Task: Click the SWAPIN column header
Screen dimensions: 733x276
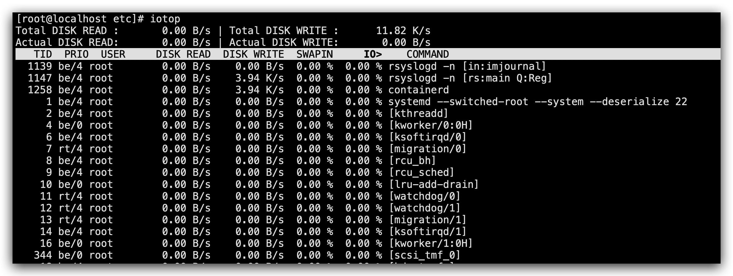Action: [x=314, y=54]
